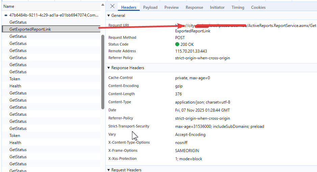Click the green 200 OK status indicator

177,45
